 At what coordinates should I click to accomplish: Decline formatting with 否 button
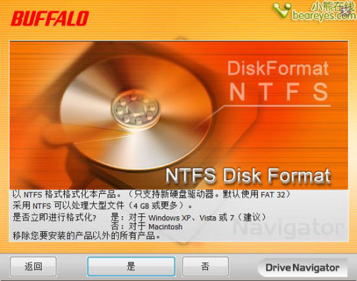pos(205,267)
